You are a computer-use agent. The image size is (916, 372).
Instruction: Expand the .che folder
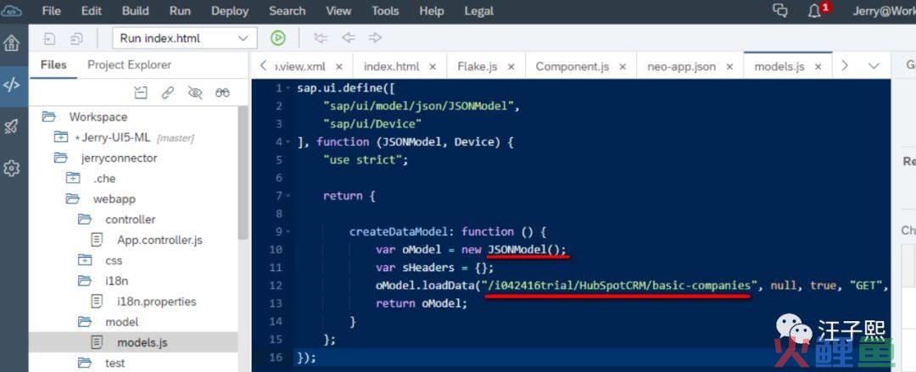coord(74,178)
